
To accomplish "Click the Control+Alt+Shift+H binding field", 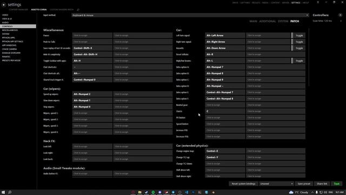I will [x=92, y=54].
